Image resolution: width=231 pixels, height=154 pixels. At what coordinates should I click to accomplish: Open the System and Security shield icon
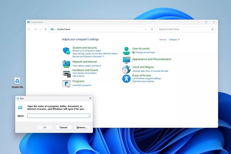[66, 51]
